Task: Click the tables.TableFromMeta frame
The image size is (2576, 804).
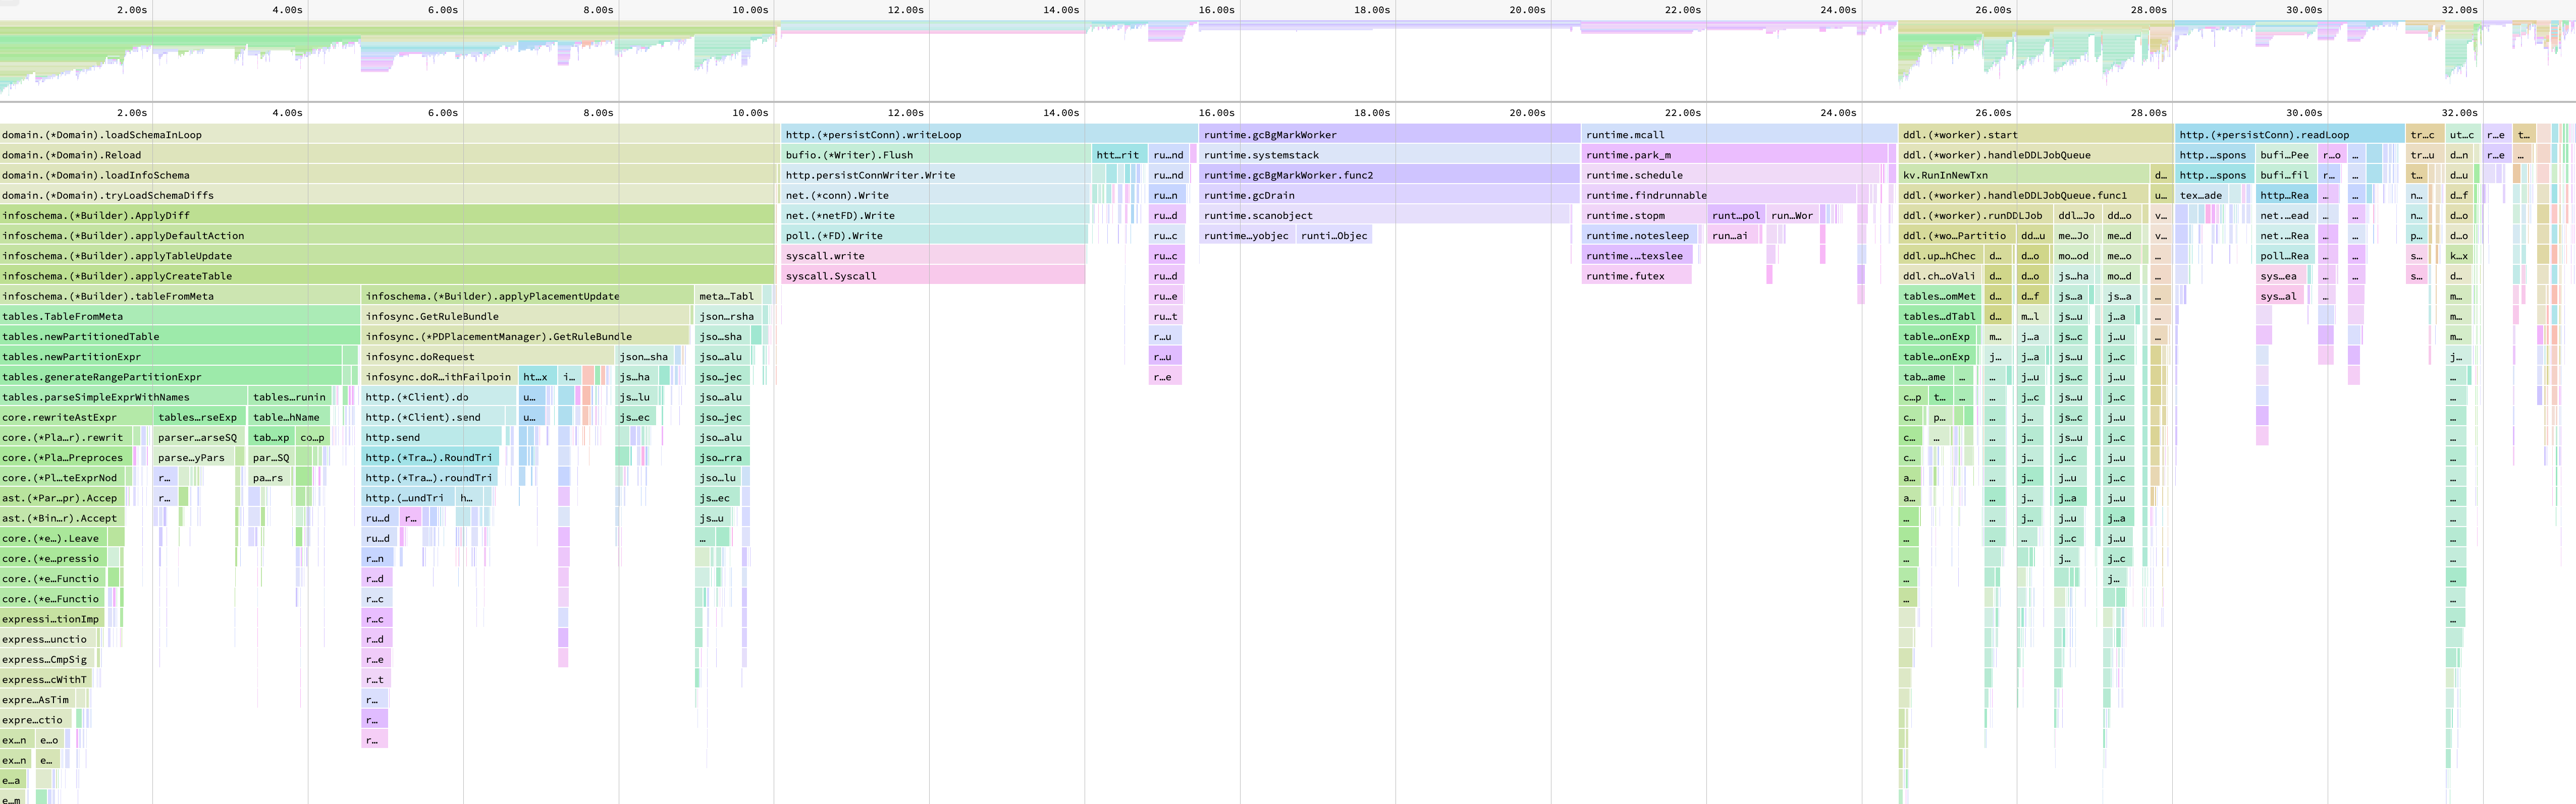Action: 180,316
